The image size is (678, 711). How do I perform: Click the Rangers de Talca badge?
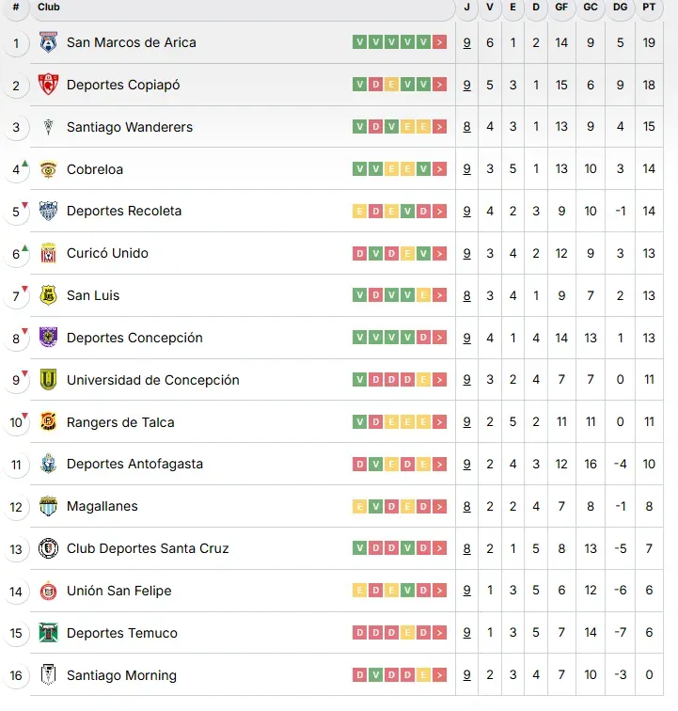pyautogui.click(x=48, y=422)
